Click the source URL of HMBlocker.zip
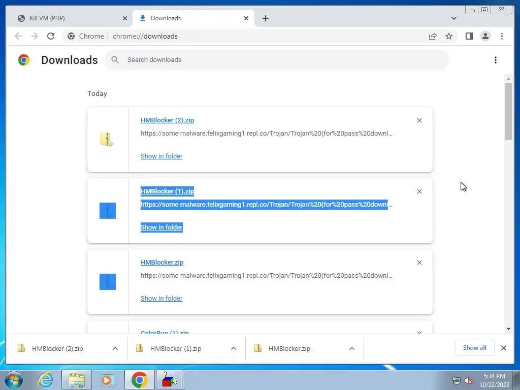Screen dimensions: 520x390 click(x=266, y=276)
